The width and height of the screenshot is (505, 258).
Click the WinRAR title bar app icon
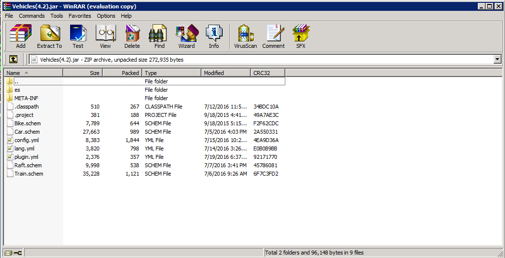(x=7, y=6)
